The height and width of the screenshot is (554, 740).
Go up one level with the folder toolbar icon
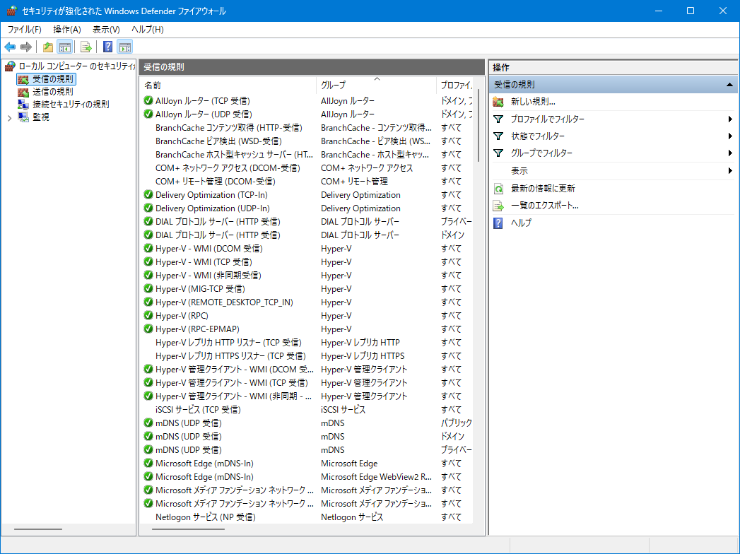pyautogui.click(x=47, y=47)
